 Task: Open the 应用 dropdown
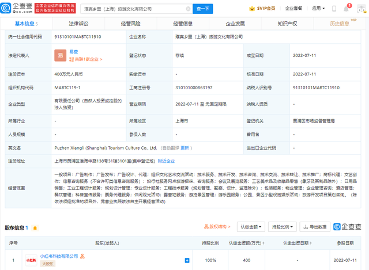pyautogui.click(x=318, y=9)
